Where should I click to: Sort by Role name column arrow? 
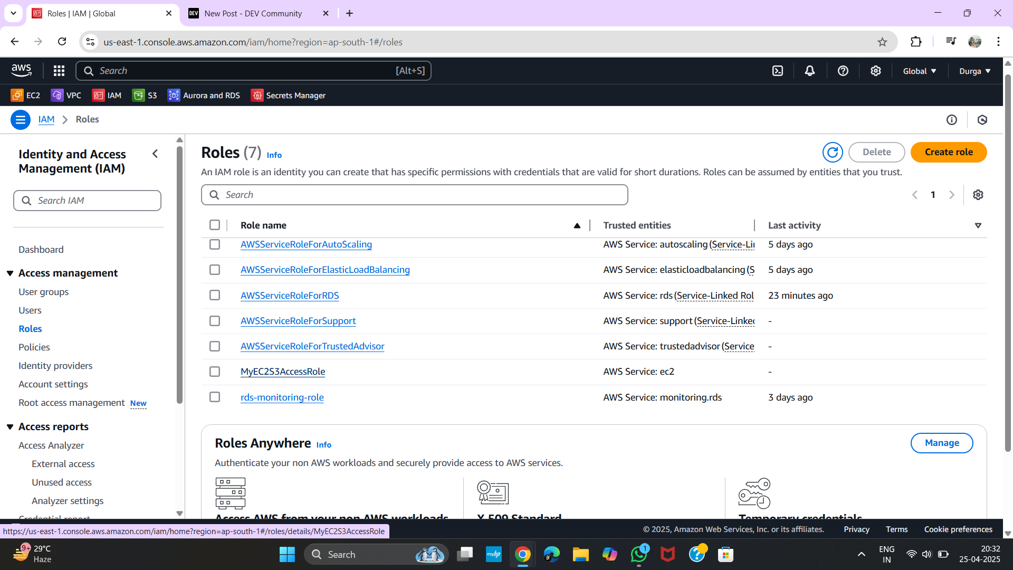(577, 225)
